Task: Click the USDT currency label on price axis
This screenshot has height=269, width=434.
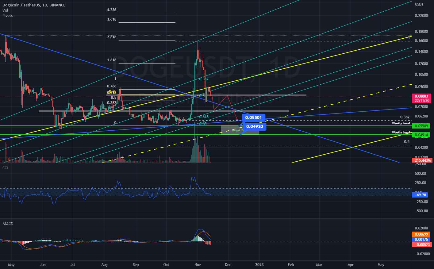Action: (419, 4)
